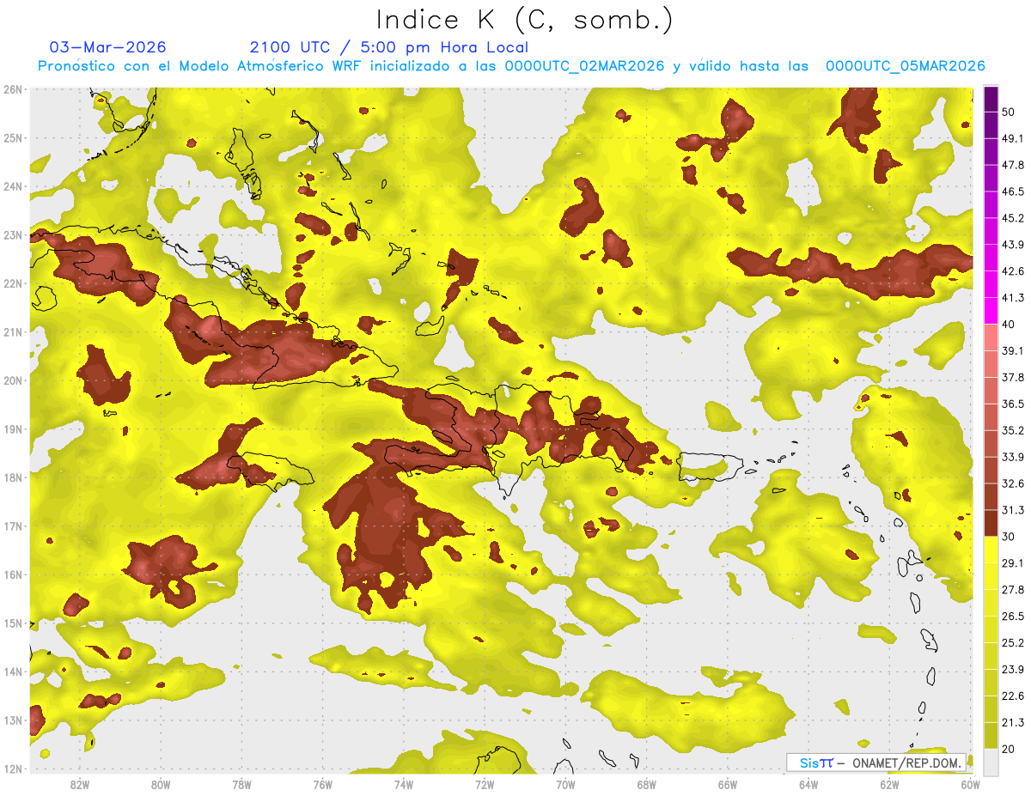Click longitude axis label '80W'
The width and height of the screenshot is (1031, 796).
(161, 784)
